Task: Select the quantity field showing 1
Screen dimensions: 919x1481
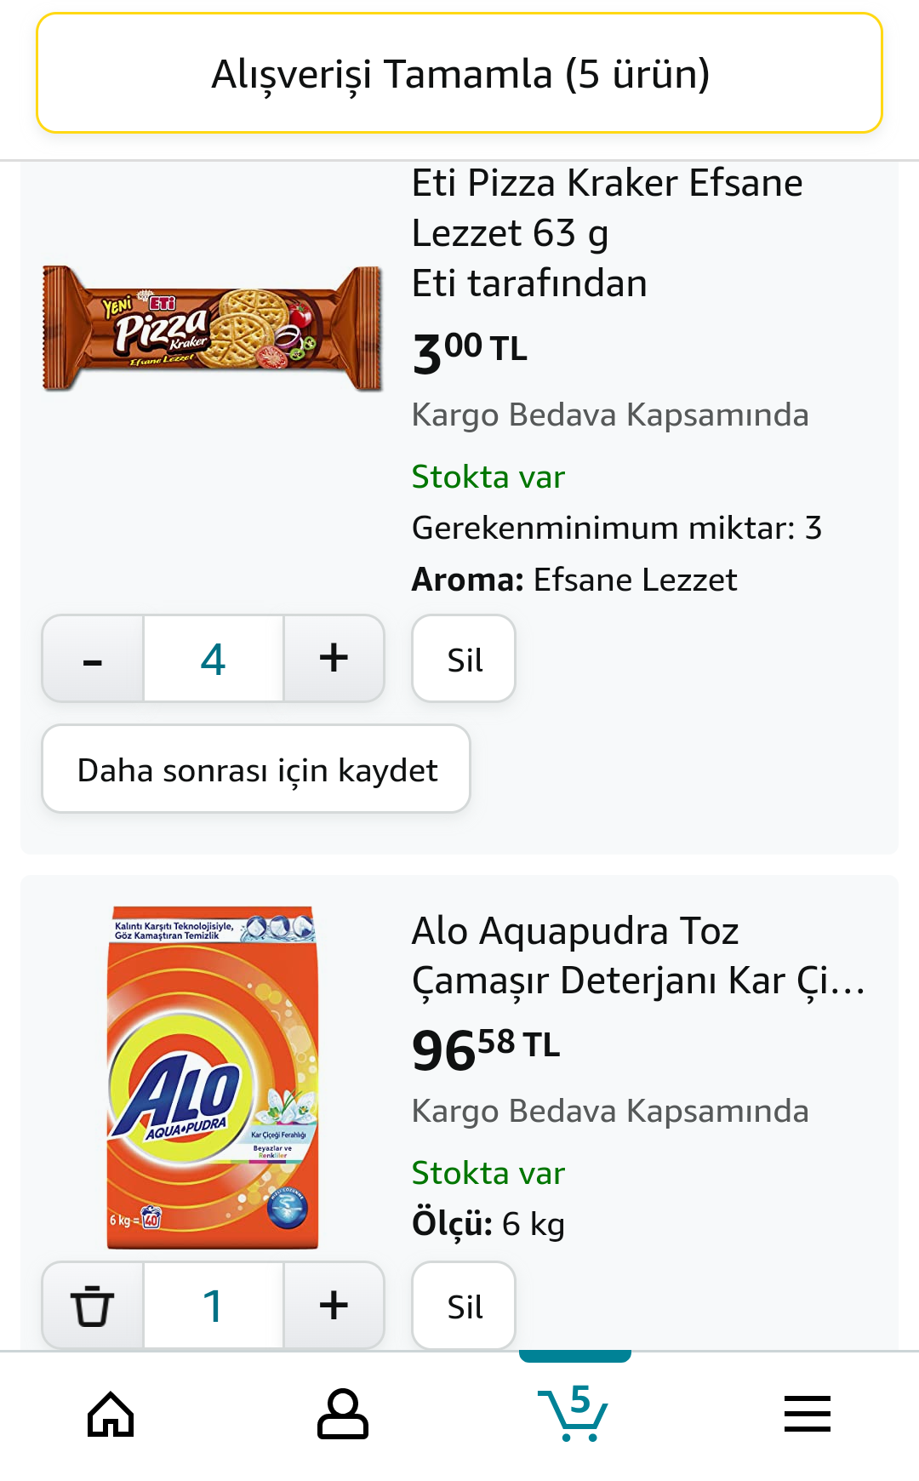Action: pos(214,1305)
